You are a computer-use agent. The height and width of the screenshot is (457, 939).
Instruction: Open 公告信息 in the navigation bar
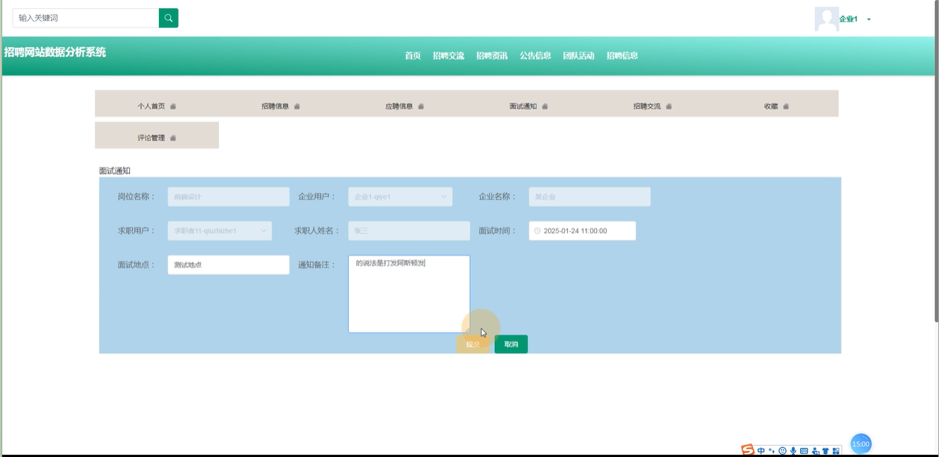pos(535,56)
